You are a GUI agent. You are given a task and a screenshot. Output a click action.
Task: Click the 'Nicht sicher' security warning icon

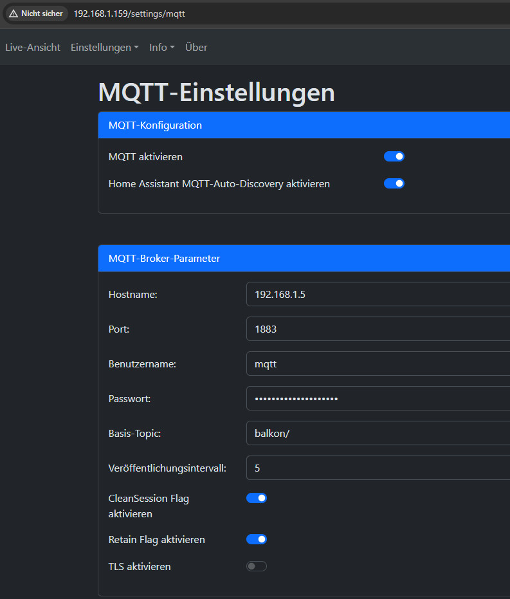[x=35, y=14]
